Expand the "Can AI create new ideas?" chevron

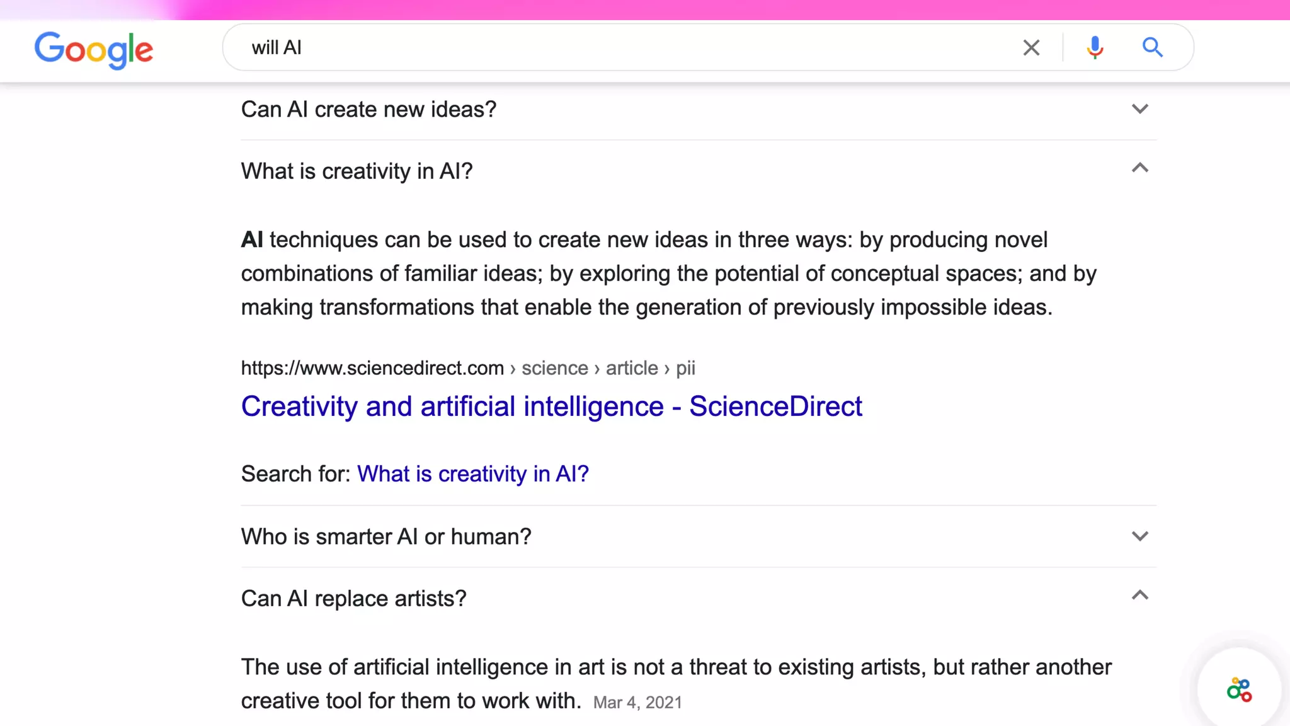point(1139,109)
